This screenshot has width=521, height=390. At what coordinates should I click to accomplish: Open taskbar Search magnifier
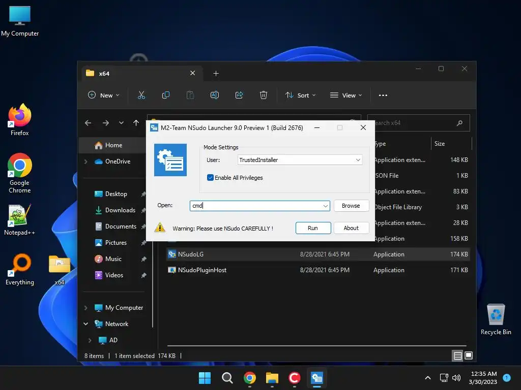(227, 378)
